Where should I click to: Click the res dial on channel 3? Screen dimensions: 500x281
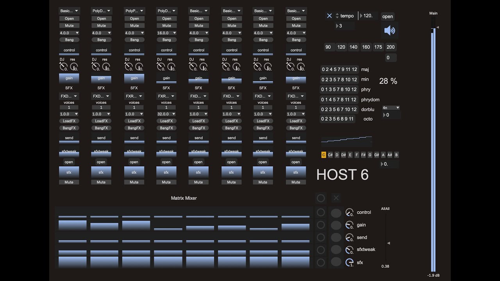tap(139, 67)
